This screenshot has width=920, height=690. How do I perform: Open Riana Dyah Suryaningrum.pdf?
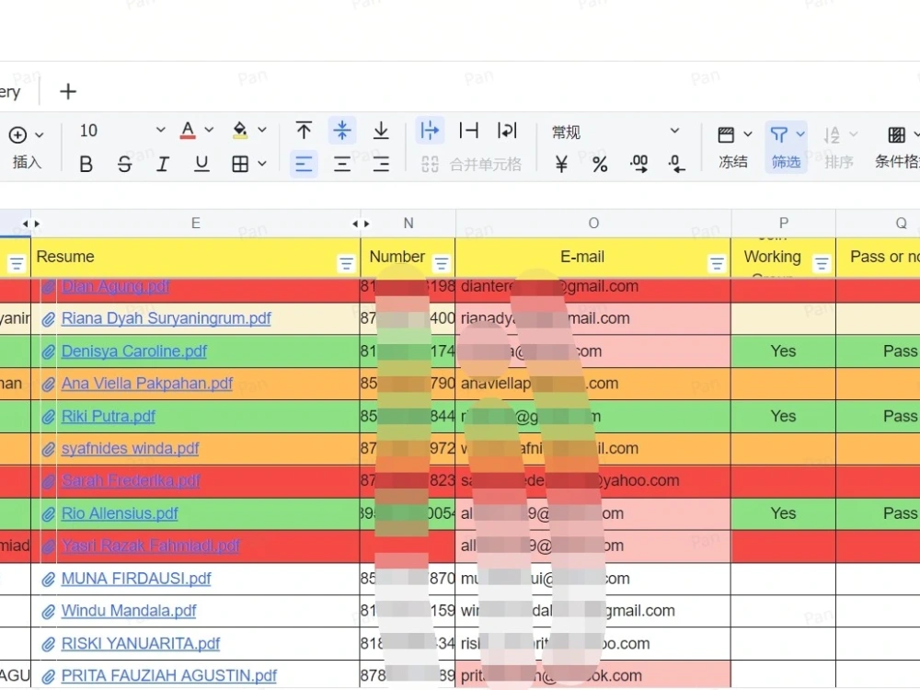[x=166, y=318]
